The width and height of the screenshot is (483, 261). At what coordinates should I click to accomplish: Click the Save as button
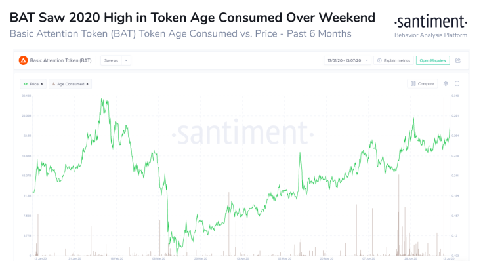(111, 60)
